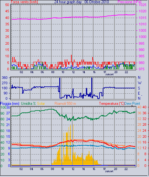Viewport: 149px width, 177px height.
Task: Click the green 60 humidity axis value
Action: pos(2,131)
